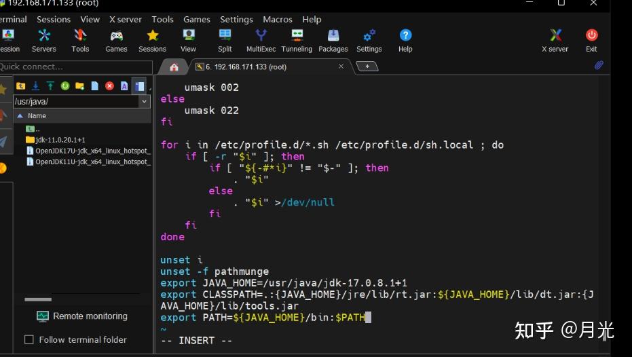Enable MultiExec mode
The height and width of the screenshot is (357, 632).
[261, 41]
